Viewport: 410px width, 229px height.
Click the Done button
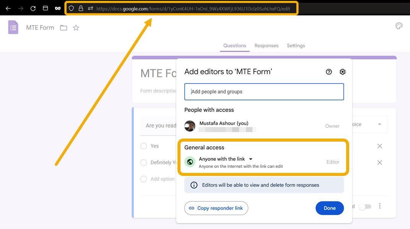click(x=329, y=208)
